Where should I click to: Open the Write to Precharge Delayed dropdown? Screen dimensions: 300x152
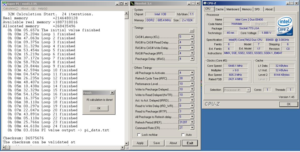(x=192, y=89)
